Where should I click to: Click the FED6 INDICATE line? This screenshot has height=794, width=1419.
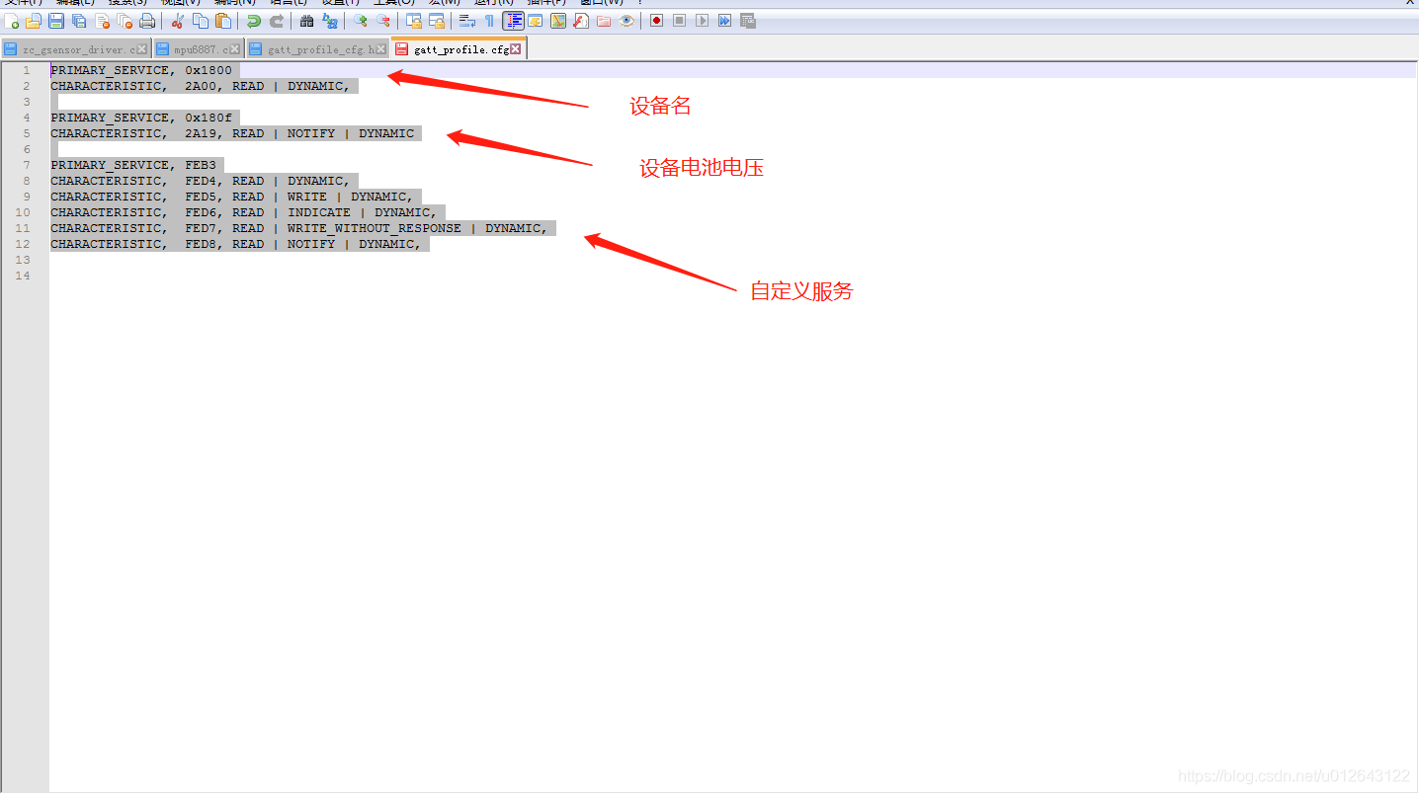coord(244,212)
